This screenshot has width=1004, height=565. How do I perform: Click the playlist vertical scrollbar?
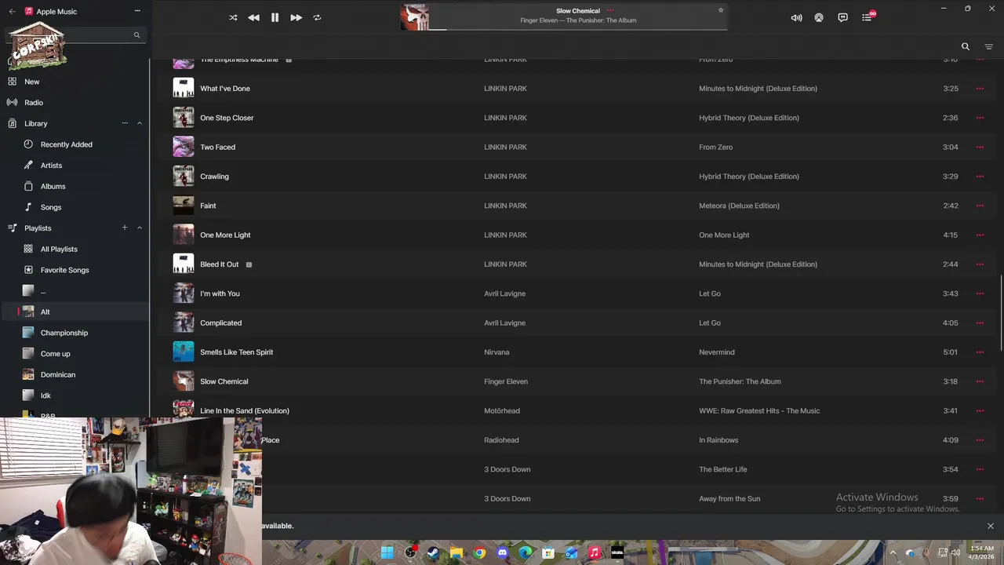click(x=1001, y=314)
